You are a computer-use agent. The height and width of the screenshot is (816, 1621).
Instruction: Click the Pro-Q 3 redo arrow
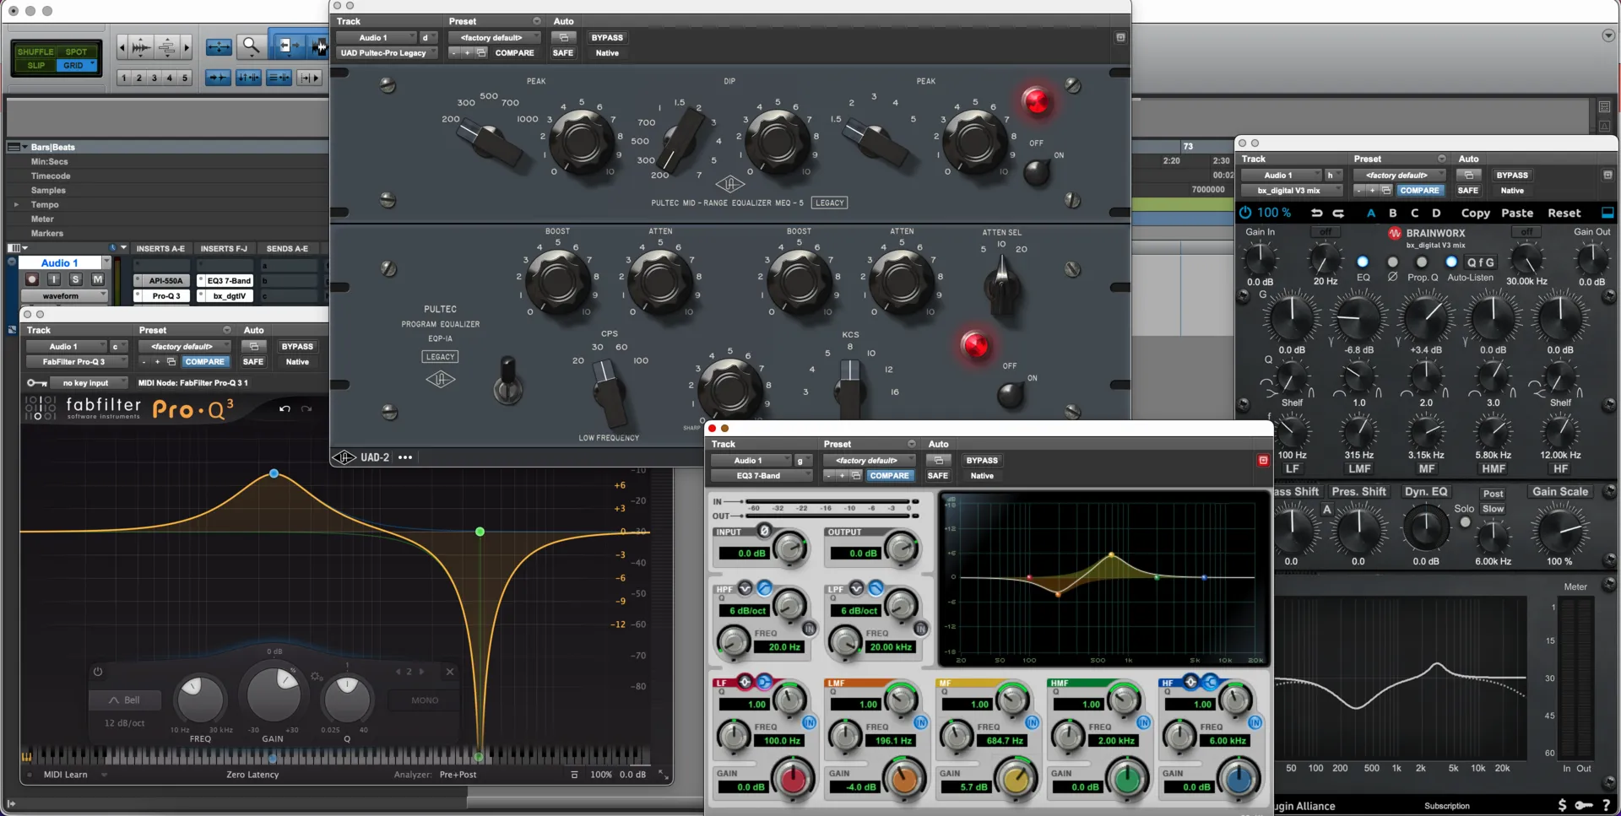[306, 408]
